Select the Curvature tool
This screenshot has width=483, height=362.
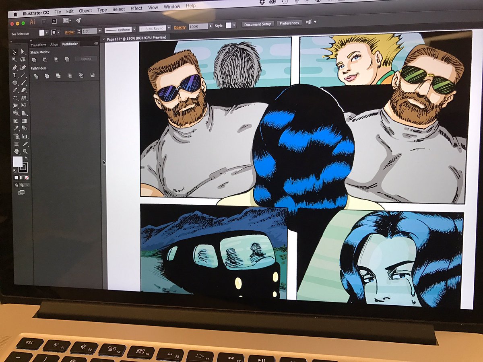tap(23, 67)
